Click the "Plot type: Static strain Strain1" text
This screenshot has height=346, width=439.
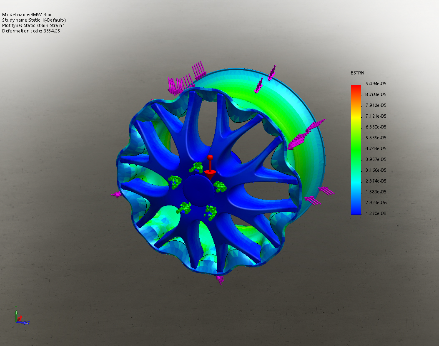click(x=34, y=25)
